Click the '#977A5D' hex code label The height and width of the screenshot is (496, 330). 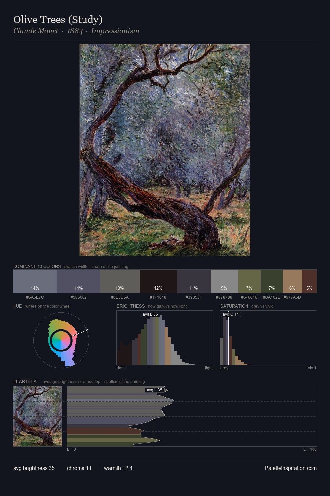(292, 297)
